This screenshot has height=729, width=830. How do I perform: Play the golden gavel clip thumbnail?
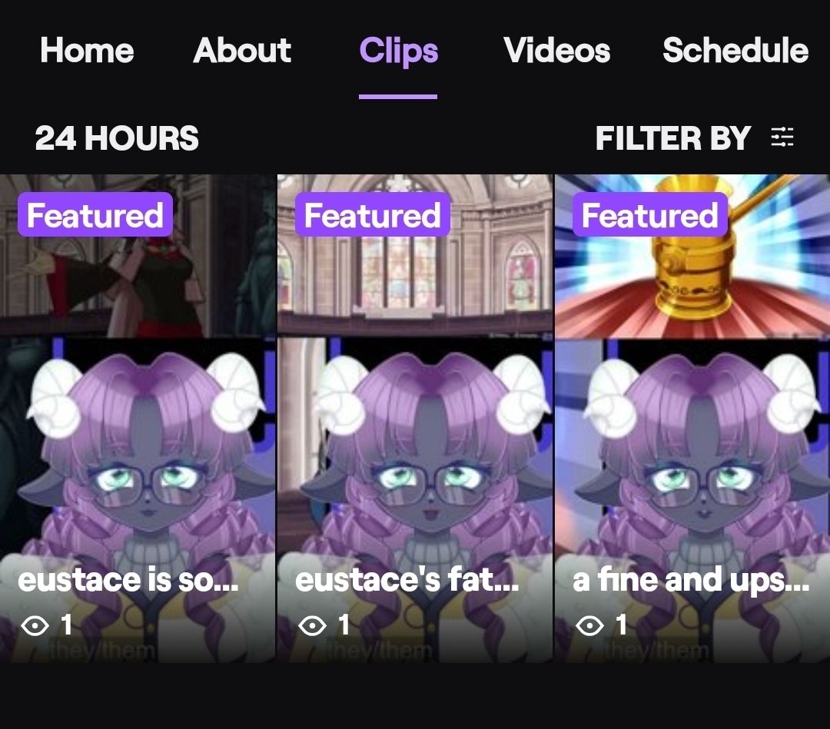click(692, 418)
